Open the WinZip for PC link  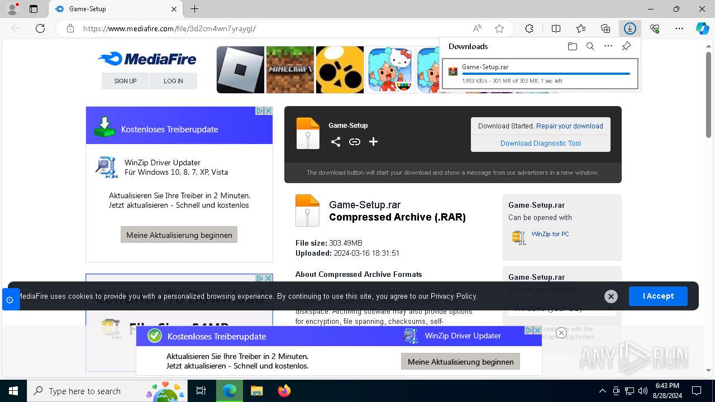(550, 234)
